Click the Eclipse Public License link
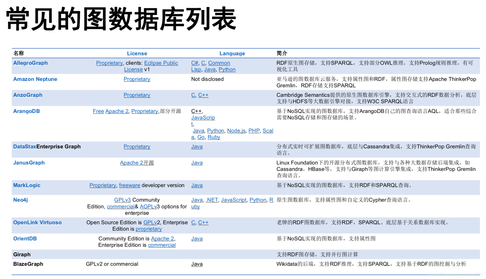This screenshot has width=486, height=279. [161, 63]
